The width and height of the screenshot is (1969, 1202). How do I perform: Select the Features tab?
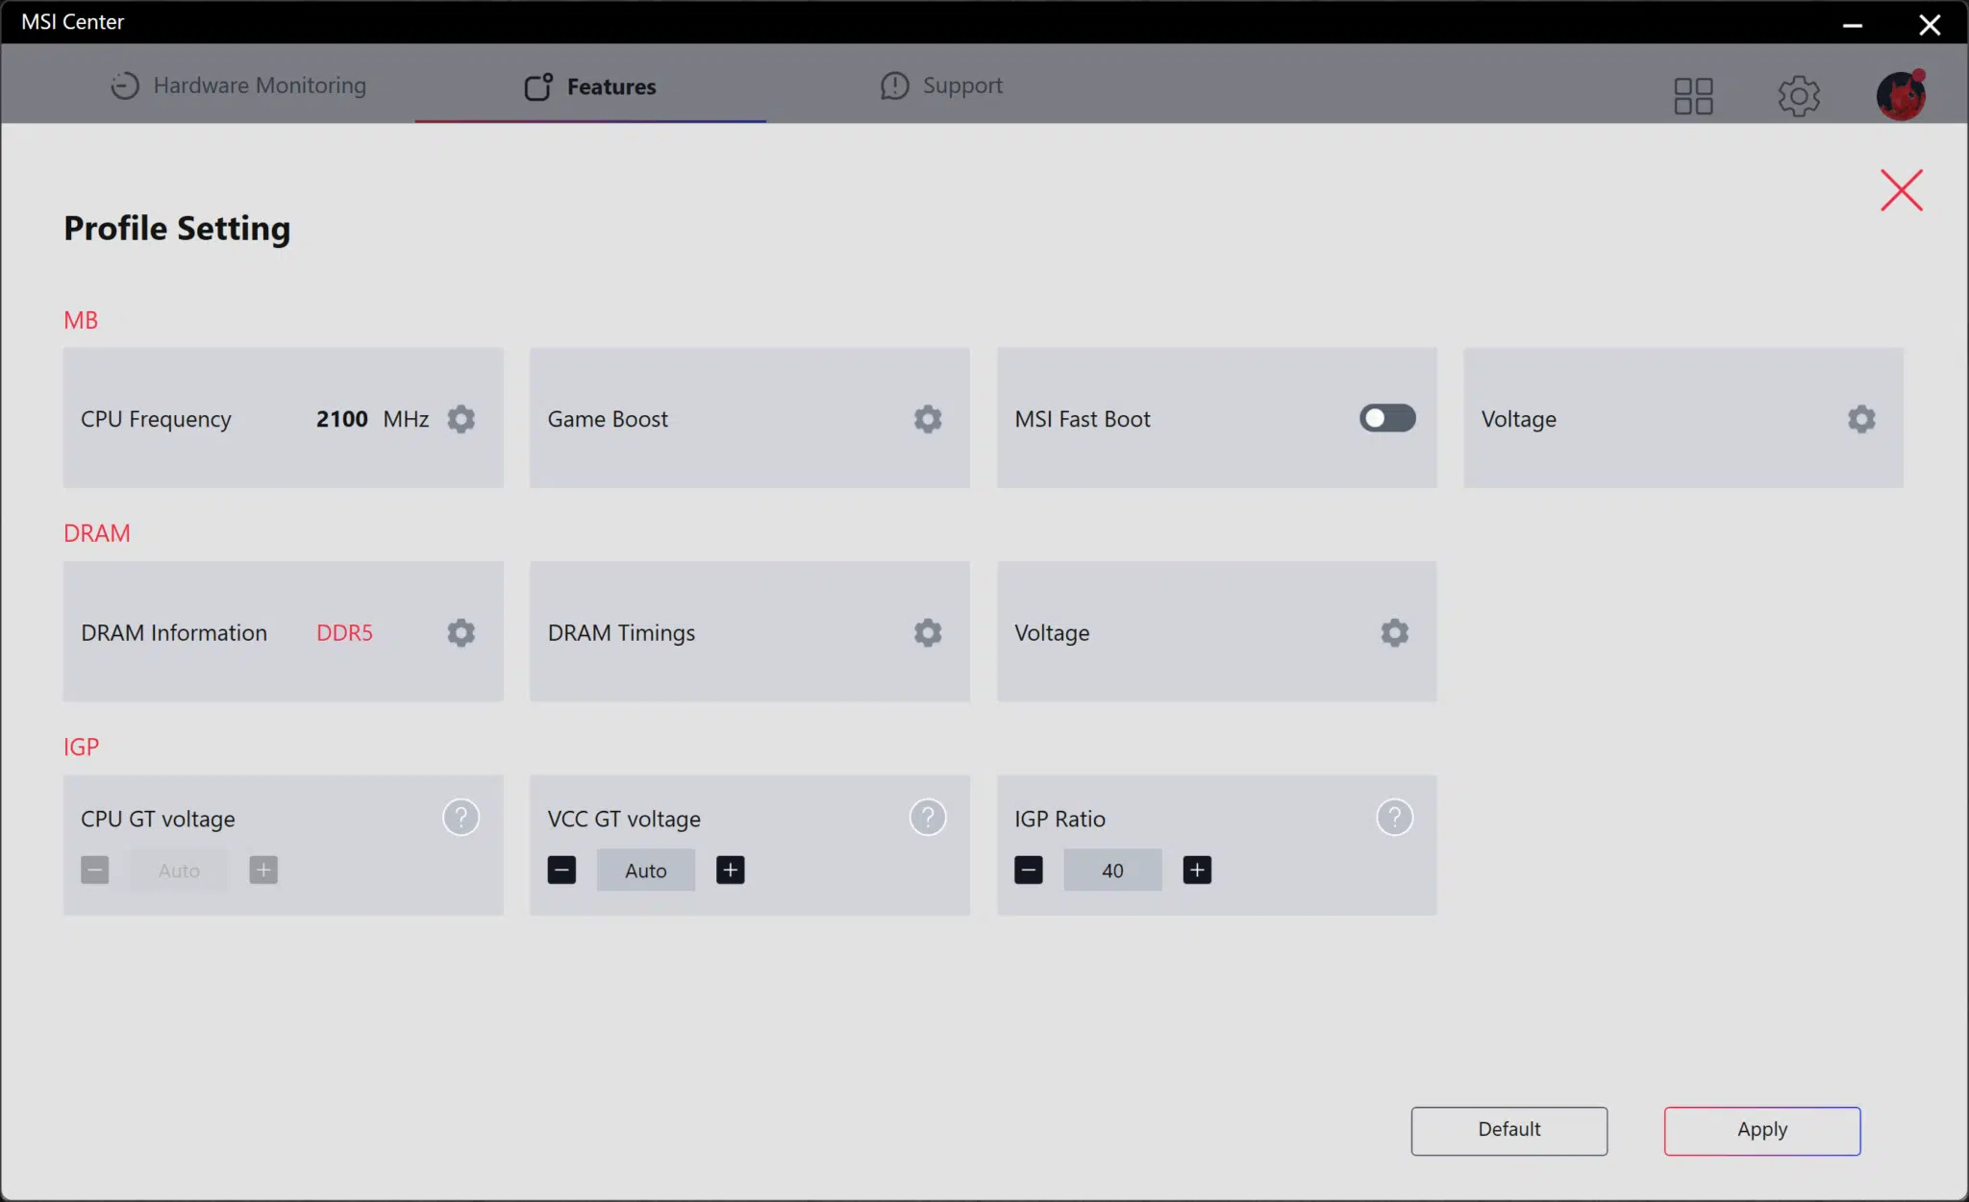coord(590,86)
